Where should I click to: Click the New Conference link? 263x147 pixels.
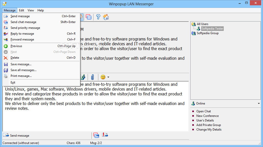click(208, 116)
